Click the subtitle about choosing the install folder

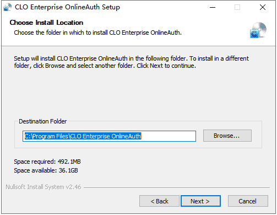click(97, 33)
